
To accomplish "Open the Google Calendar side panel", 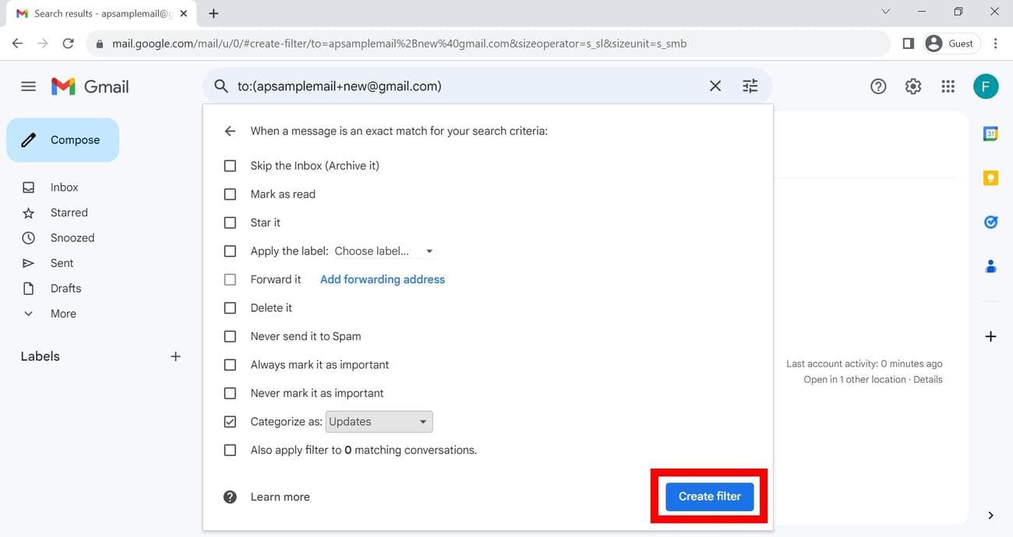I will pyautogui.click(x=990, y=133).
